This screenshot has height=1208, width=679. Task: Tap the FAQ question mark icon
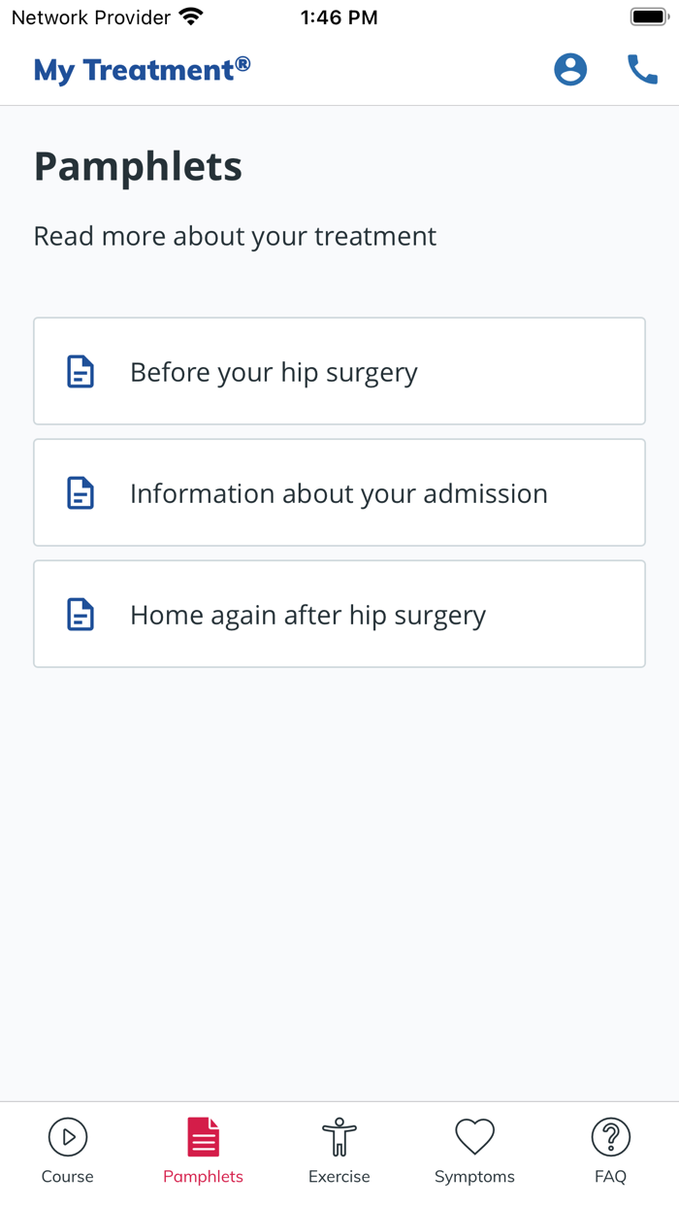click(x=610, y=1135)
